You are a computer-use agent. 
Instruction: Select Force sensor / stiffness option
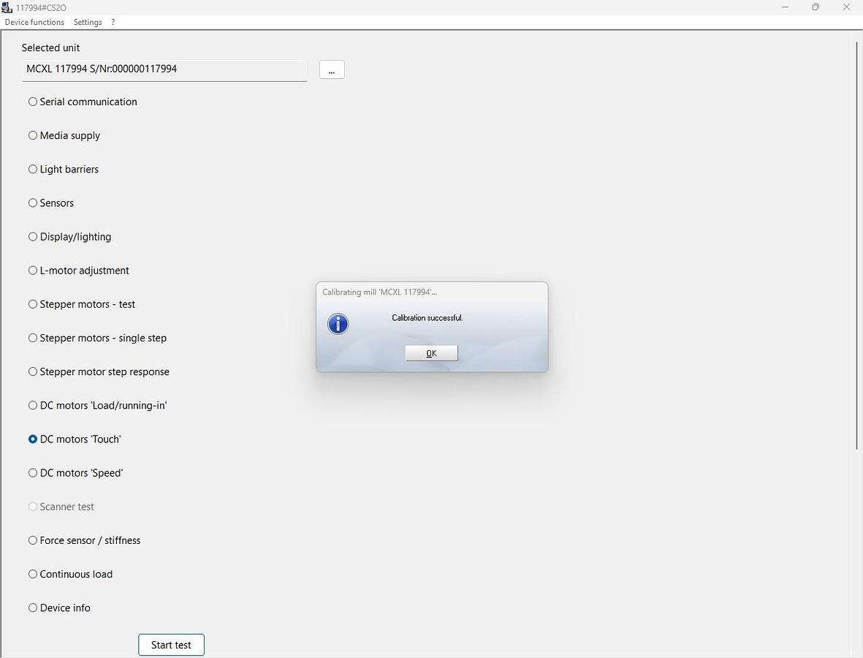point(33,540)
